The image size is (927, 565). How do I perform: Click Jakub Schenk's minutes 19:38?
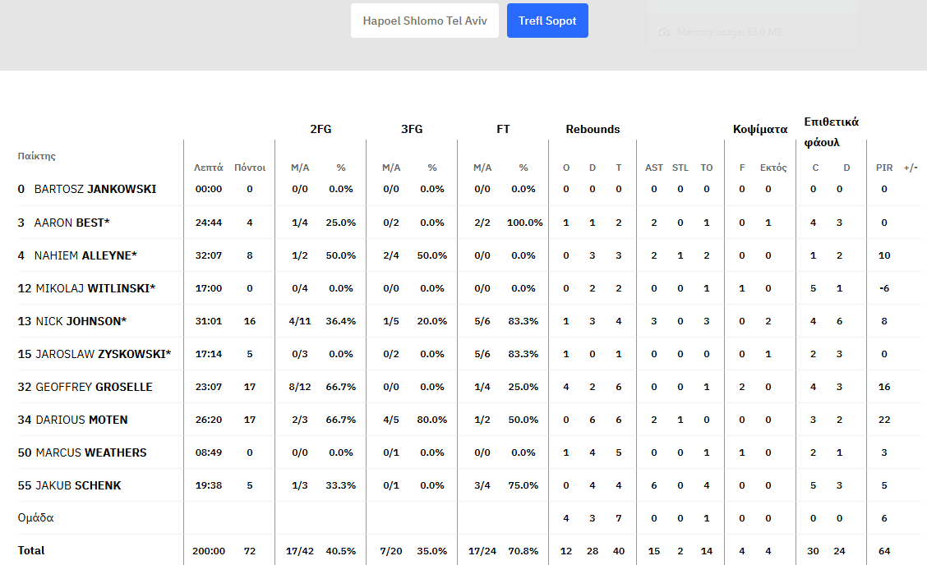pos(209,485)
